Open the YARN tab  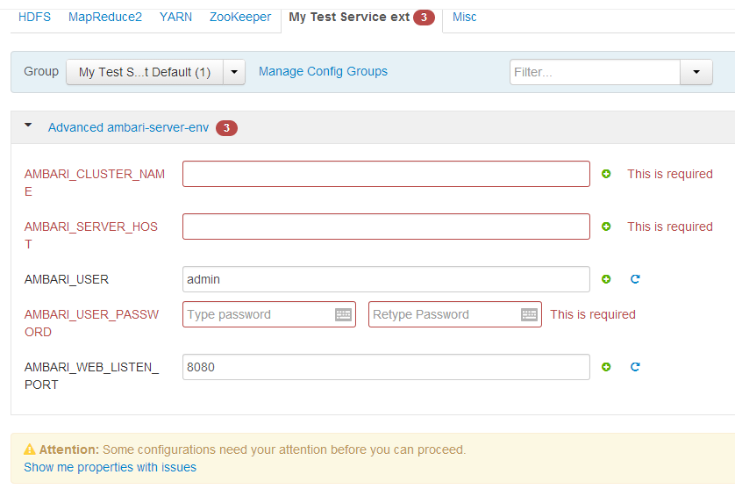point(175,17)
